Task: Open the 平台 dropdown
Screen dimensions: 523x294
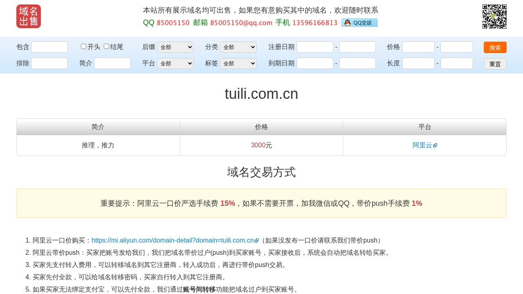Action: [175, 63]
